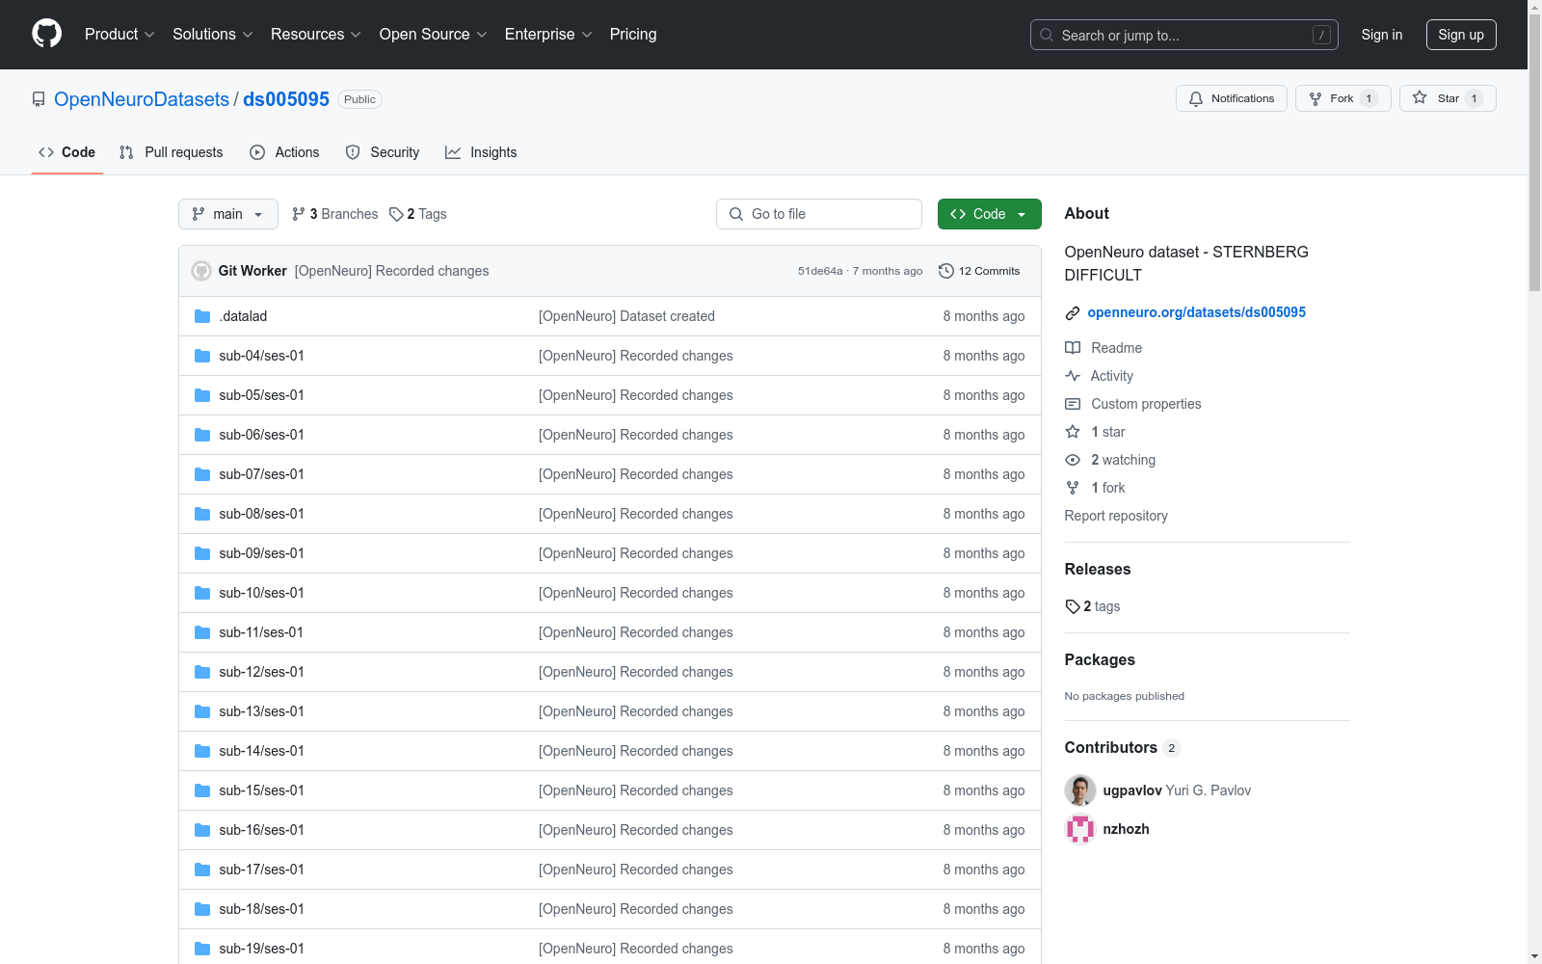
Task: Click the link icon beside openneuro.org URL
Action: point(1073,312)
